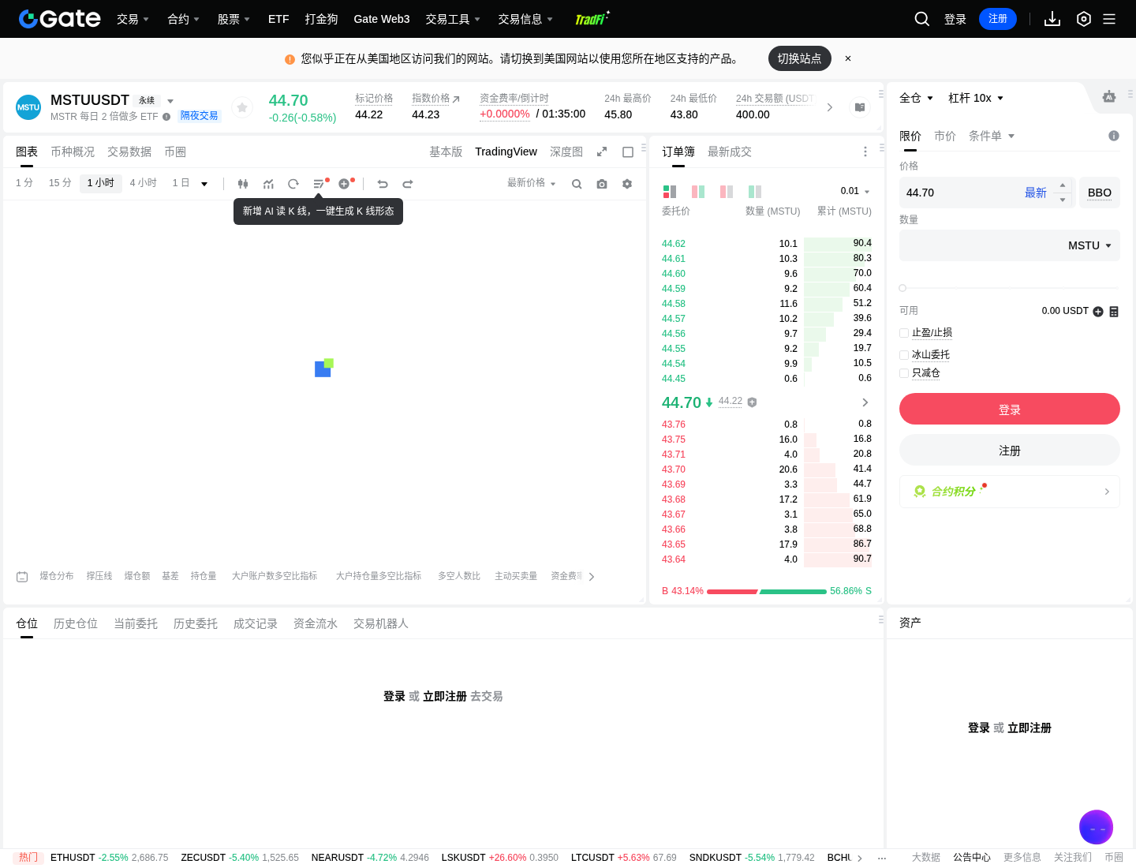Enable the 止盈/止损 checkbox
Image resolution: width=1136 pixels, height=868 pixels.
904,333
